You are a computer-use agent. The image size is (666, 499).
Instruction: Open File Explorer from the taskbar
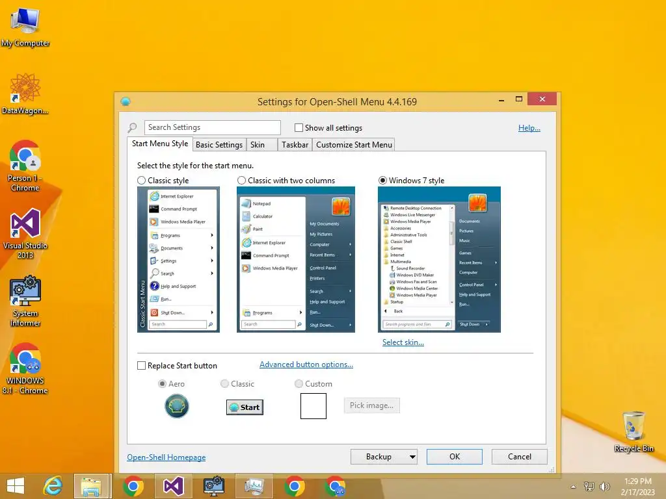91,486
